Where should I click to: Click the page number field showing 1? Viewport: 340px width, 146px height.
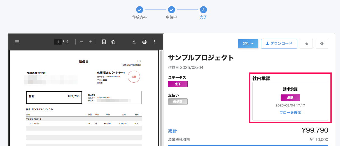[x=58, y=42]
